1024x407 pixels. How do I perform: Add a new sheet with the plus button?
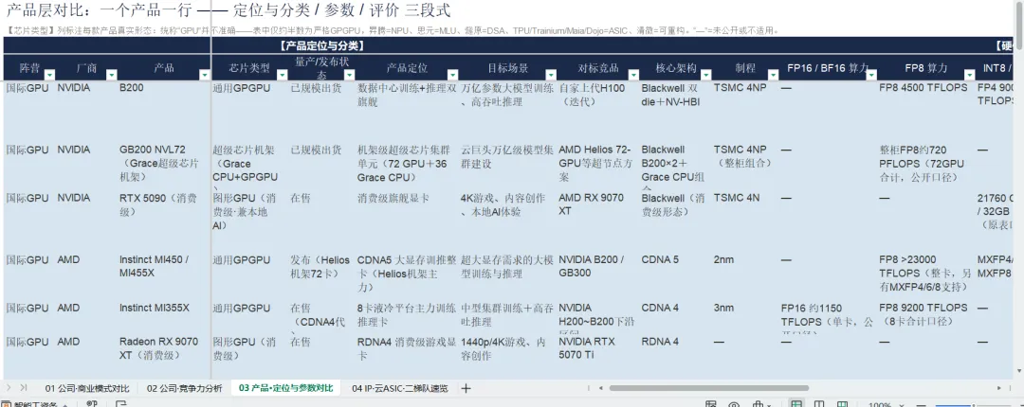tap(466, 388)
